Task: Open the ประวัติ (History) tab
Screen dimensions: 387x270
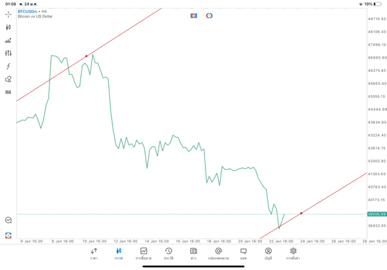Action: coord(168,253)
